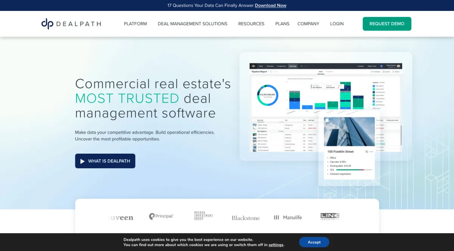Screen dimensions: 454x251
Task: Click the LOGIN link
Action: click(337, 24)
